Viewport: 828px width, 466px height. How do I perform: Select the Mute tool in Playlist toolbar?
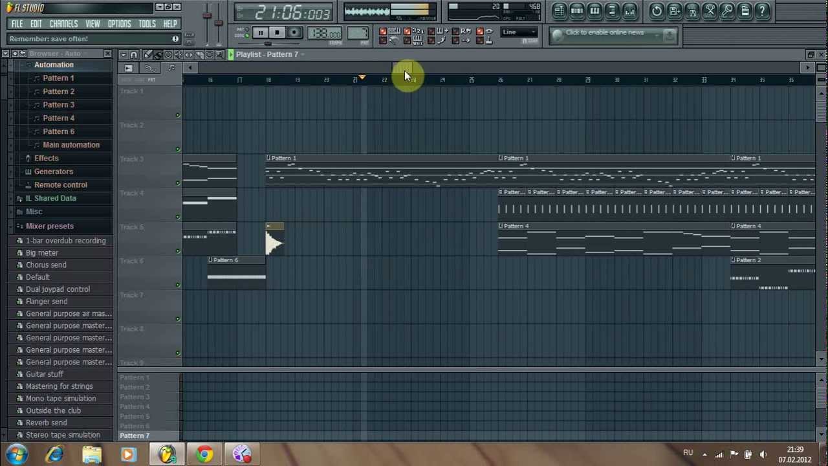(179, 55)
